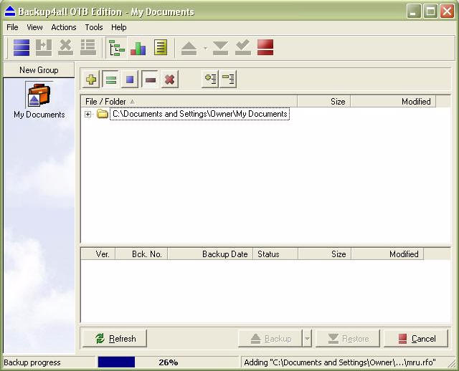Click the backup progress bar
Screen dimensions: 459x371
click(x=168, y=362)
